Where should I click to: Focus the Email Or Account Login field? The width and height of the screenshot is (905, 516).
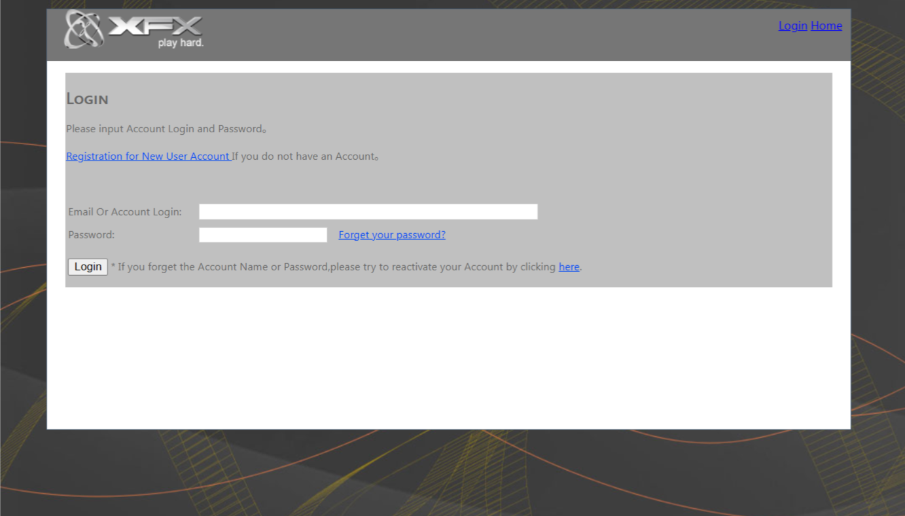[x=368, y=212]
